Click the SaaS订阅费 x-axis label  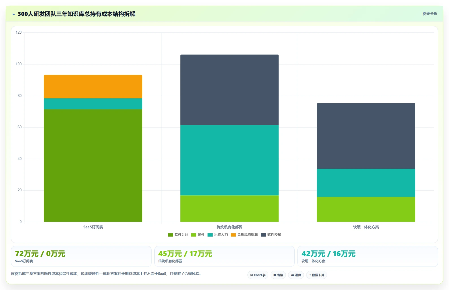pyautogui.click(x=93, y=227)
